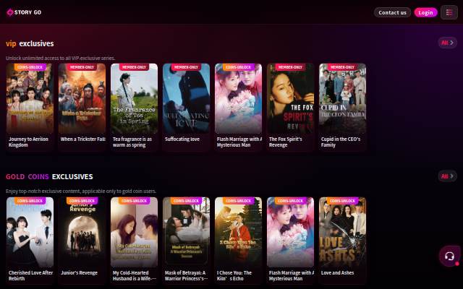Open My Cold-Hearted Husband poster
This screenshot has height=289, width=463.
pos(134,232)
